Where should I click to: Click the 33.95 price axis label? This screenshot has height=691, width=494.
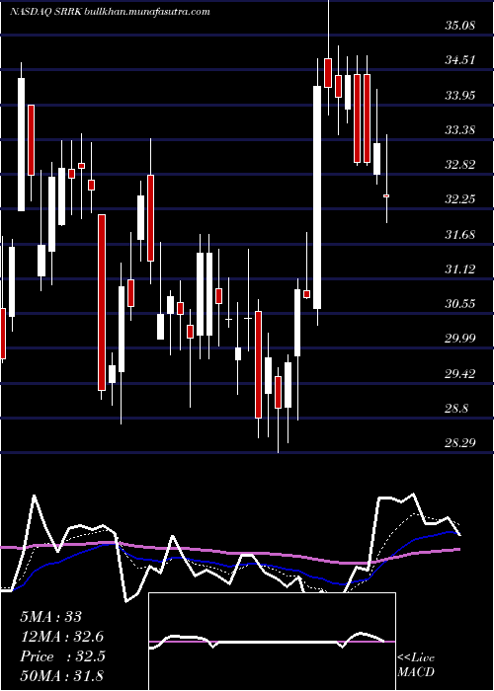pos(459,95)
